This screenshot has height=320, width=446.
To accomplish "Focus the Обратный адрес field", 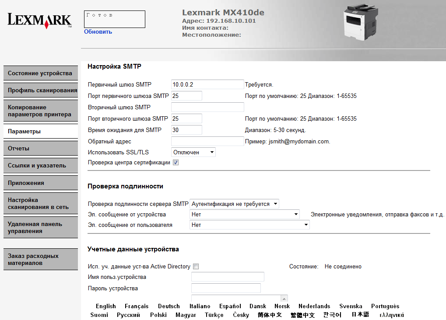I will 207,141.
